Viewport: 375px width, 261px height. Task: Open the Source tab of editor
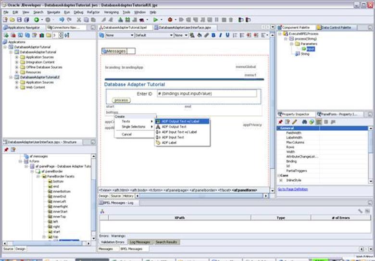point(116,196)
